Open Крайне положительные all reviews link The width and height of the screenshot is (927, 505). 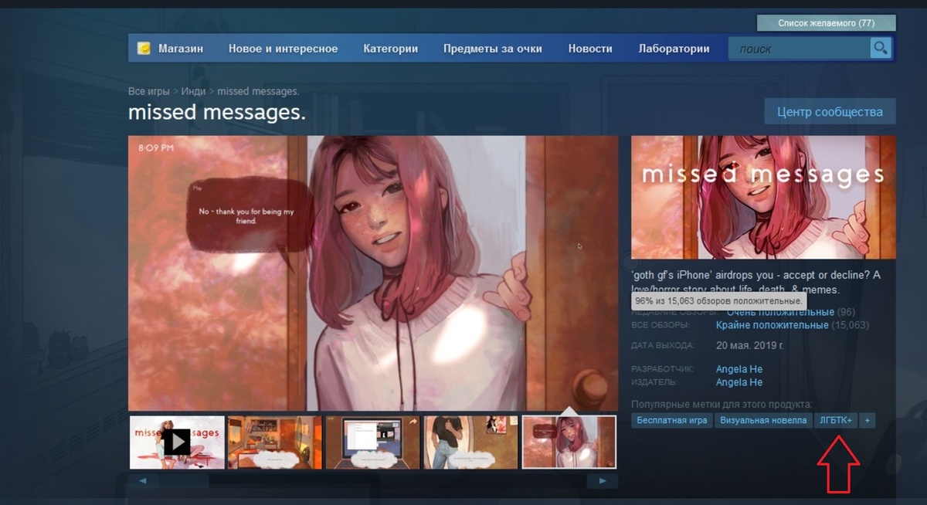pos(772,325)
